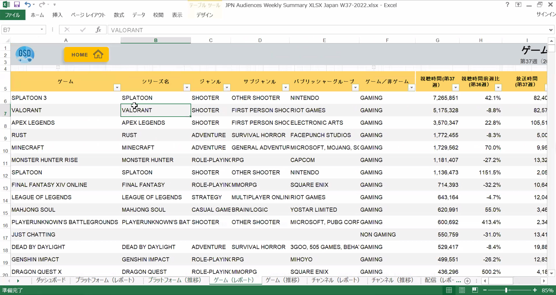Image resolution: width=556 pixels, height=295 pixels.
Task: Expand the ジャンル filter dropdown
Action: (x=227, y=88)
